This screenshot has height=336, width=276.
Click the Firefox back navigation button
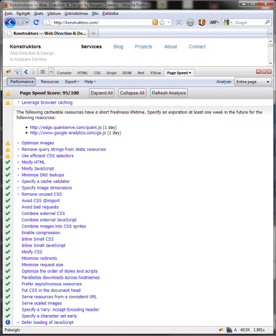[10, 22]
